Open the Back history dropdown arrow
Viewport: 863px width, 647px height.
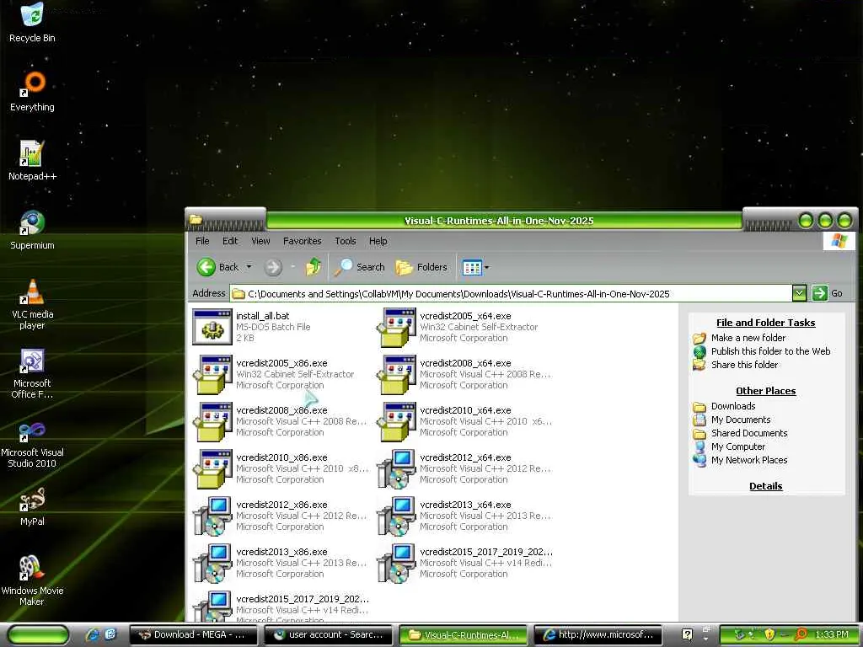[249, 267]
